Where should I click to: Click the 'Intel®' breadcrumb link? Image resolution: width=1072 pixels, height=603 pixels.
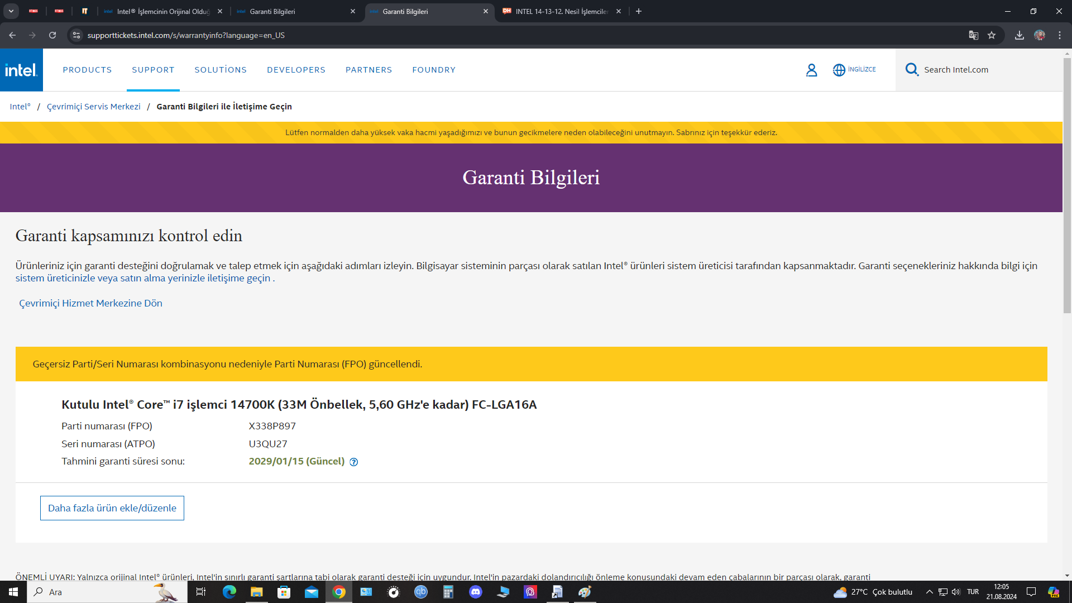click(20, 107)
